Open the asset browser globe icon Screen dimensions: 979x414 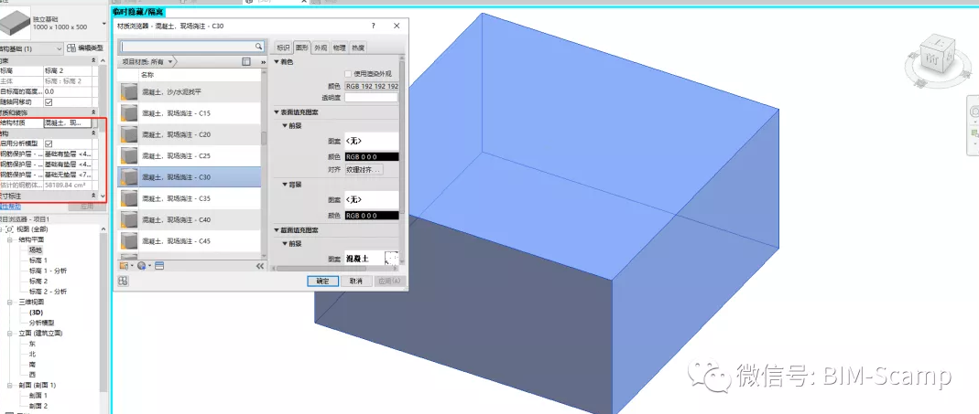[x=142, y=266]
